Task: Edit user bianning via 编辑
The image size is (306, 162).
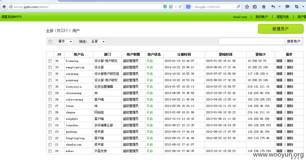Action: [279, 61]
